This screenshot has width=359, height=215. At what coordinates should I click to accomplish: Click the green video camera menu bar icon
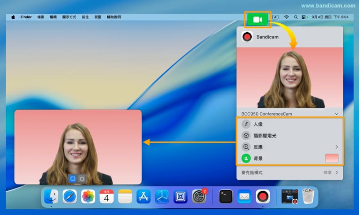258,20
